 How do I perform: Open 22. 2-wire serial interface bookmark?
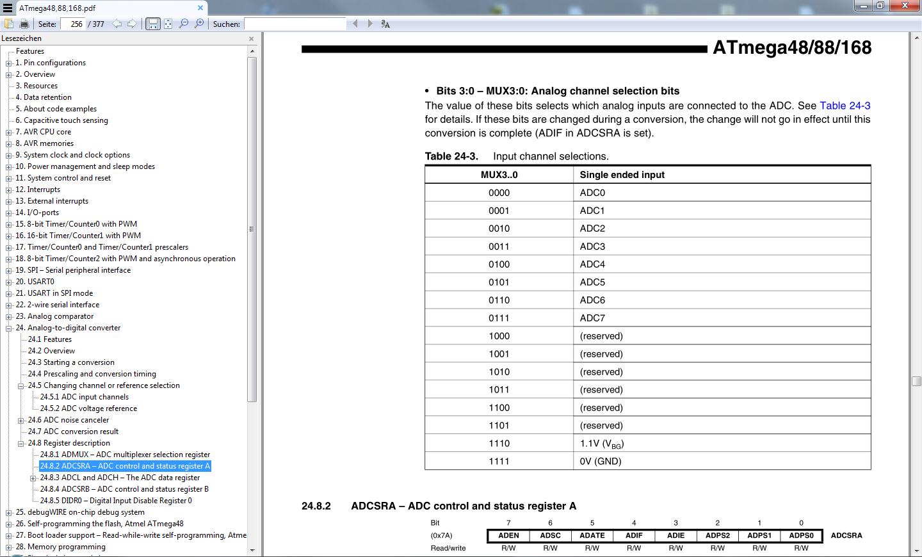tap(58, 305)
